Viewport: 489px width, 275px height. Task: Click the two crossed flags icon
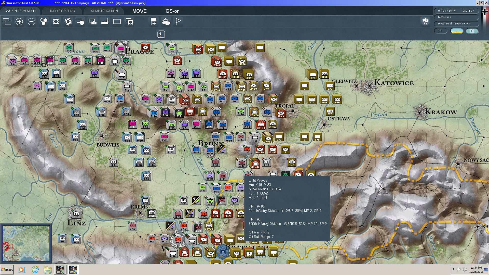click(x=425, y=21)
